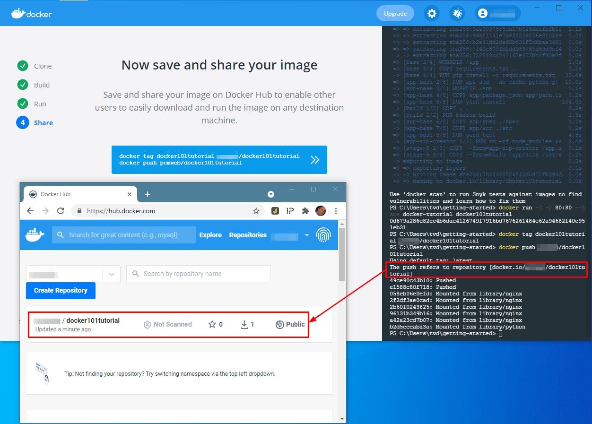
Task: Open the Extensions puzzle icon
Action: click(x=305, y=211)
